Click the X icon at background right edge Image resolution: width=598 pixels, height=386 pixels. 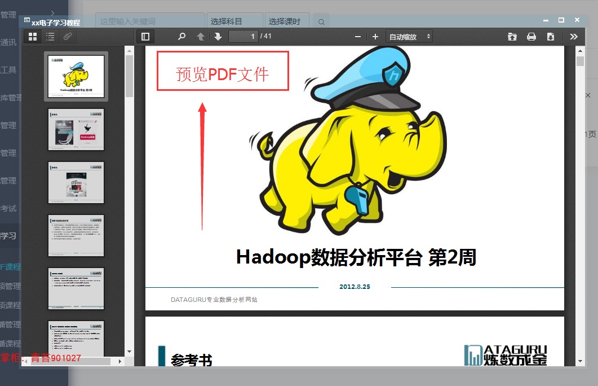click(588, 95)
